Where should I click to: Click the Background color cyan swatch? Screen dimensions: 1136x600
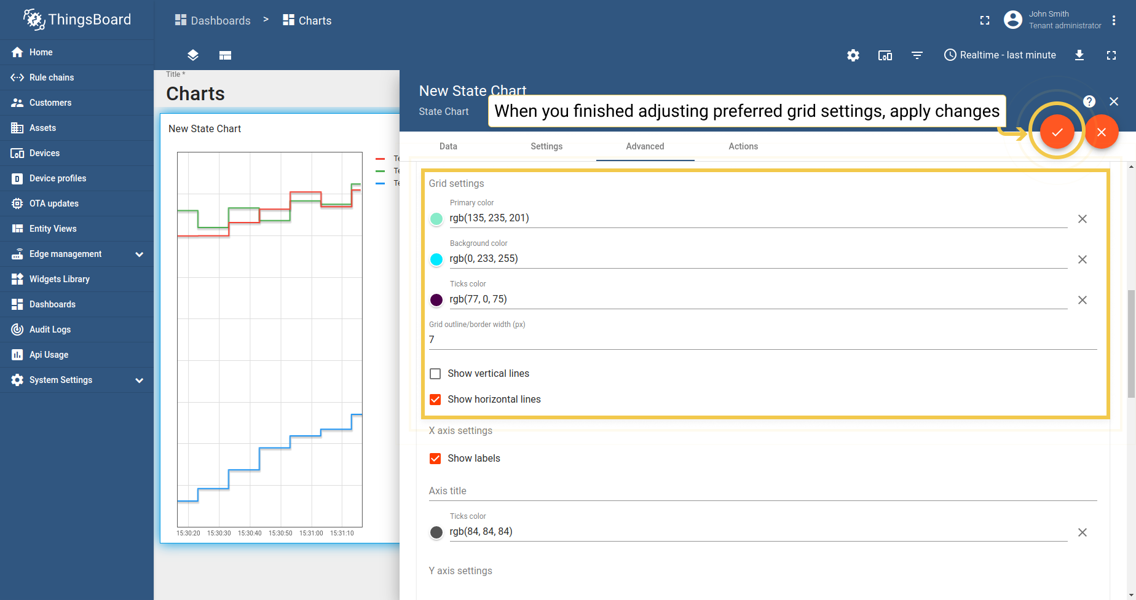pyautogui.click(x=436, y=259)
